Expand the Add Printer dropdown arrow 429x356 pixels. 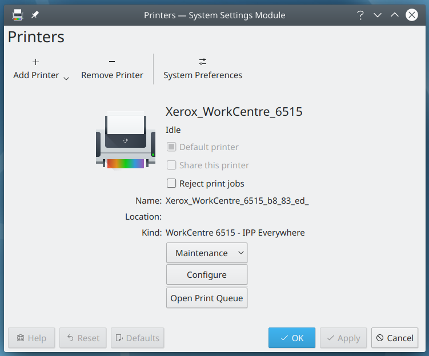(x=66, y=79)
